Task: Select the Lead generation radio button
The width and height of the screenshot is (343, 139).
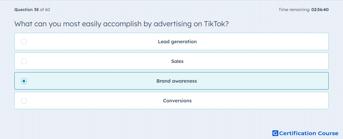Action: pos(24,41)
